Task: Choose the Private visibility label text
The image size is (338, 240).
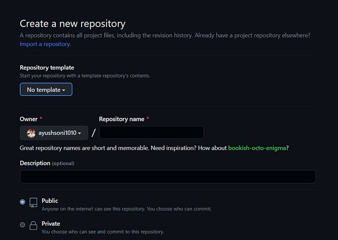Action: click(51, 224)
